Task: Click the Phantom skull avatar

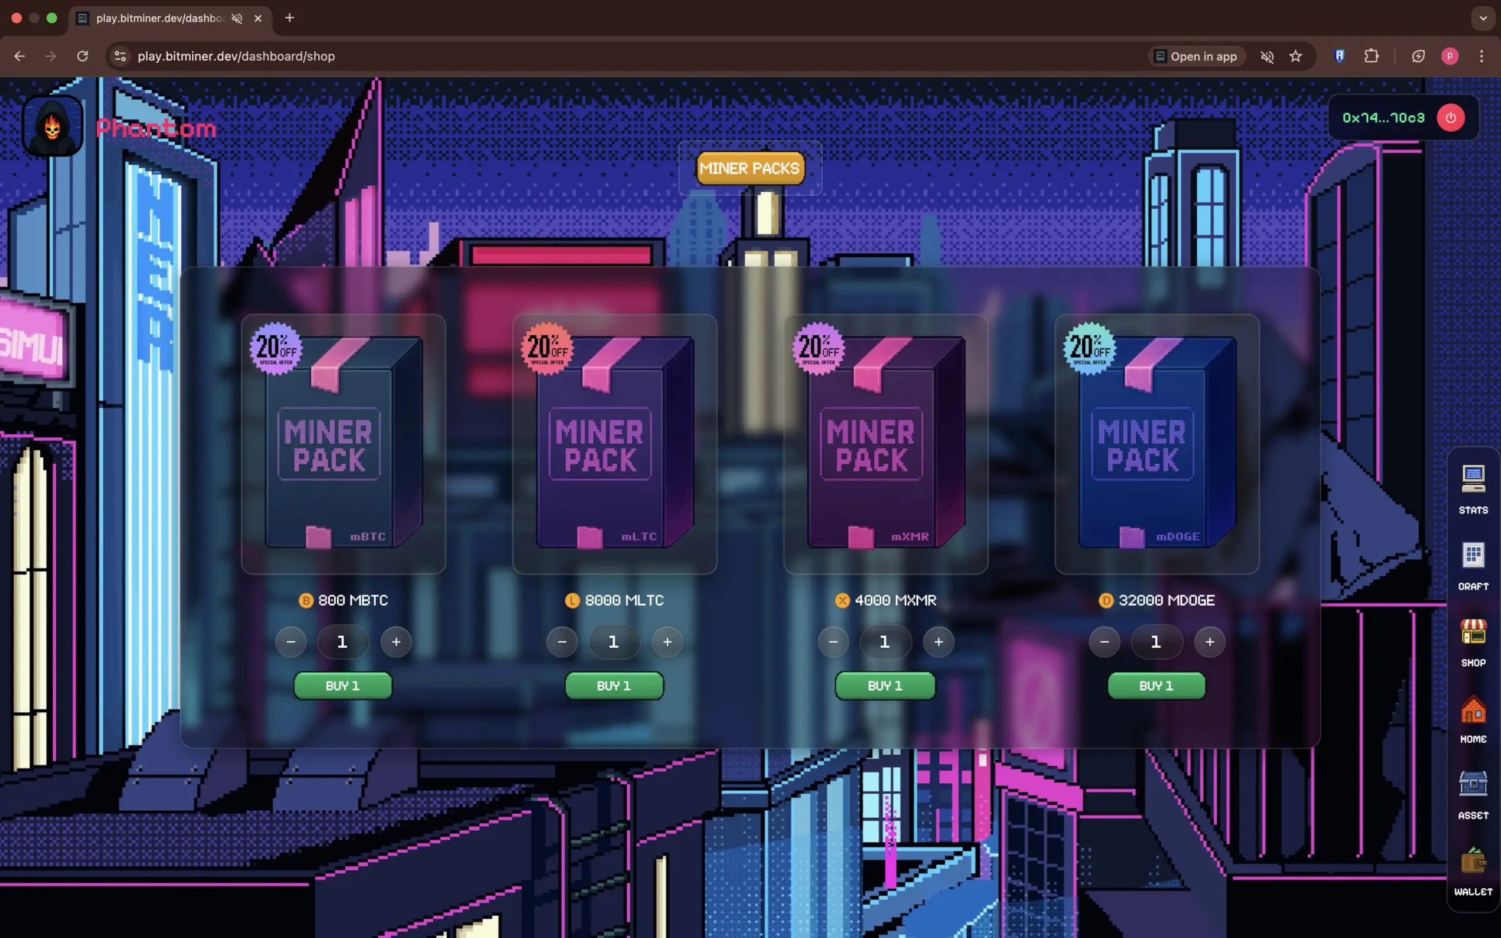Action: click(52, 126)
